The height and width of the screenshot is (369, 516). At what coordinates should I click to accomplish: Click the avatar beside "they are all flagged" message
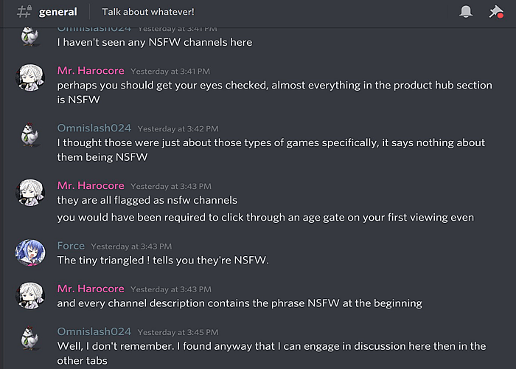click(29, 193)
